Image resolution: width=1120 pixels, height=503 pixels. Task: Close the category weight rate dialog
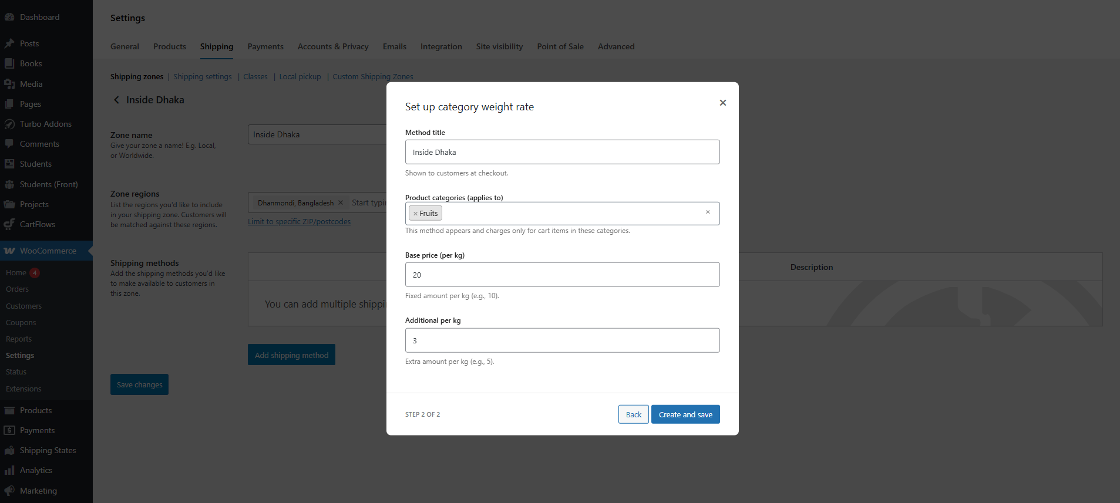coord(723,103)
